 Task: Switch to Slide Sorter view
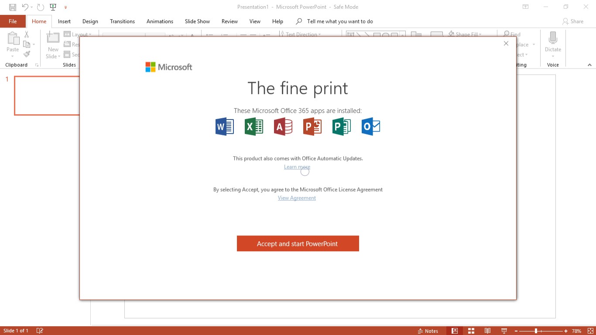click(471, 331)
